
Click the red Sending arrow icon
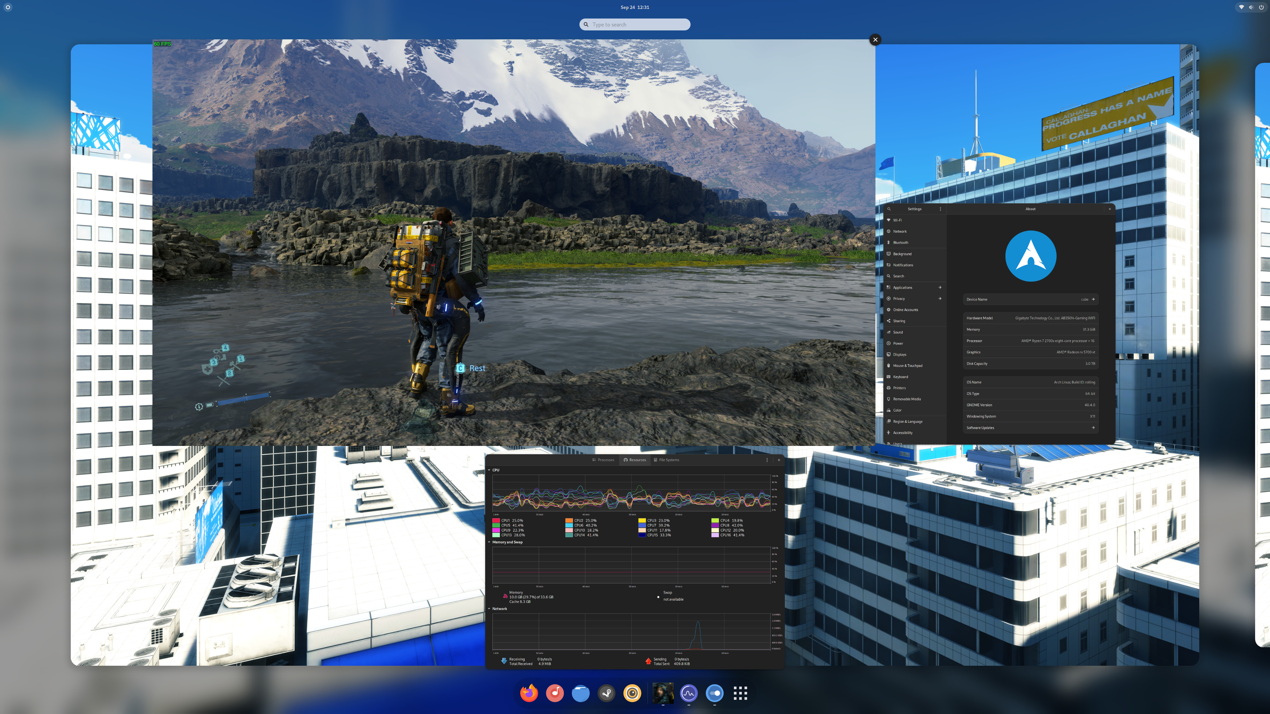[x=648, y=661]
